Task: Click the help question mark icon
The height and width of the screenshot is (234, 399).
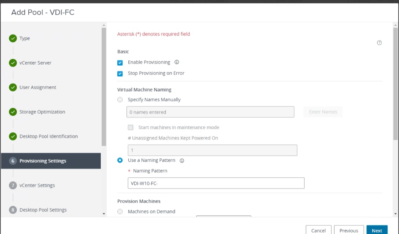Action: (379, 43)
